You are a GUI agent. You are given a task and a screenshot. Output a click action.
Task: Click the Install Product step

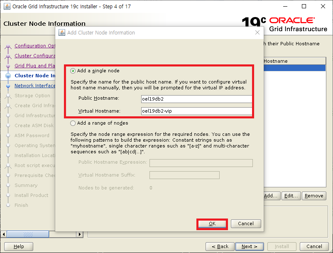coord(31,195)
